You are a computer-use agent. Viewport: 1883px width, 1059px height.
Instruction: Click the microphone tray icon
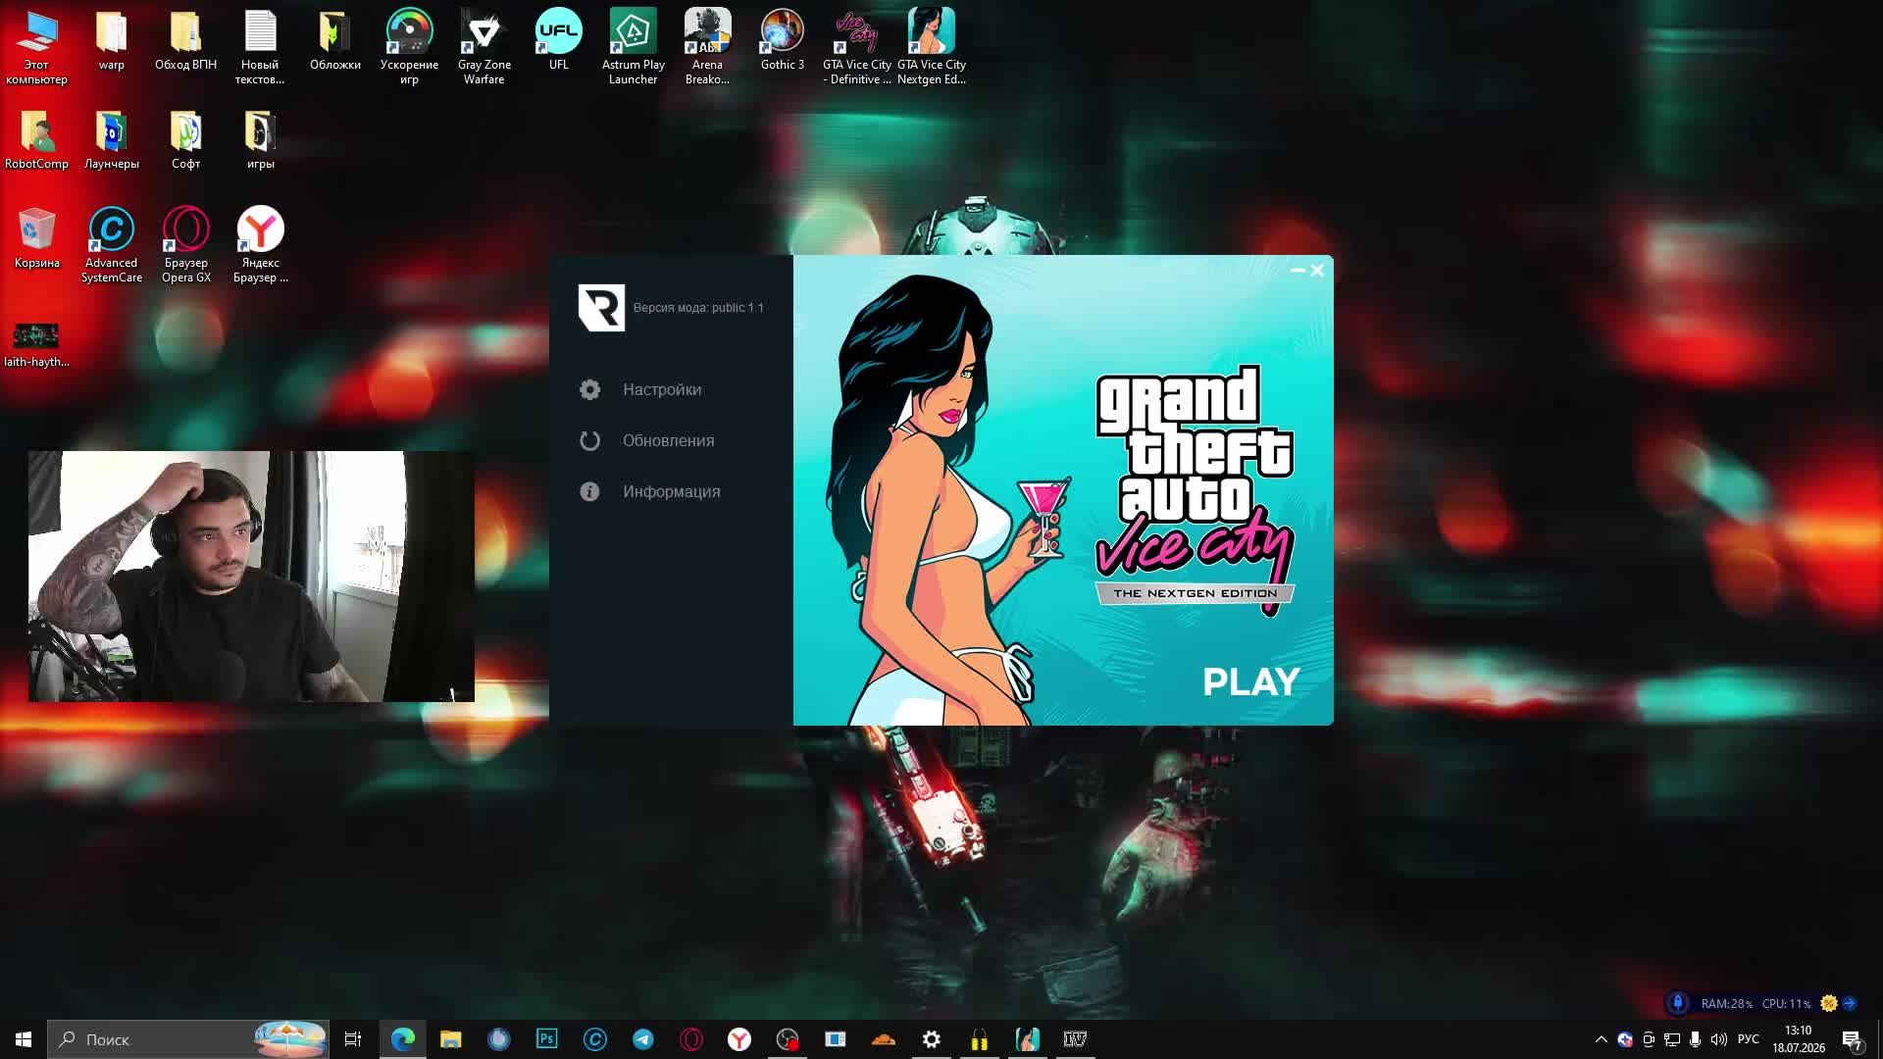point(1695,1039)
